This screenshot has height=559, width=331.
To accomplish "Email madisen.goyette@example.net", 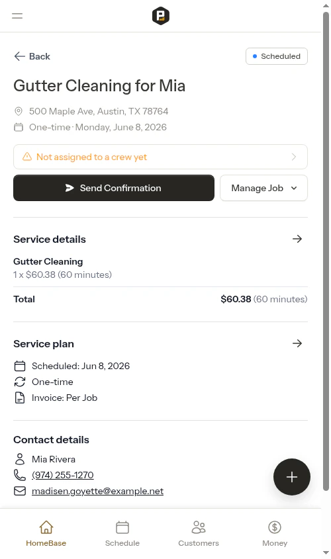I will 97,491.
